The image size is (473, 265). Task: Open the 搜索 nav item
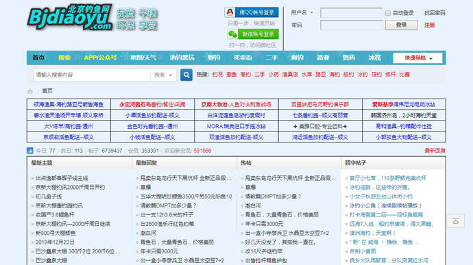(x=64, y=58)
